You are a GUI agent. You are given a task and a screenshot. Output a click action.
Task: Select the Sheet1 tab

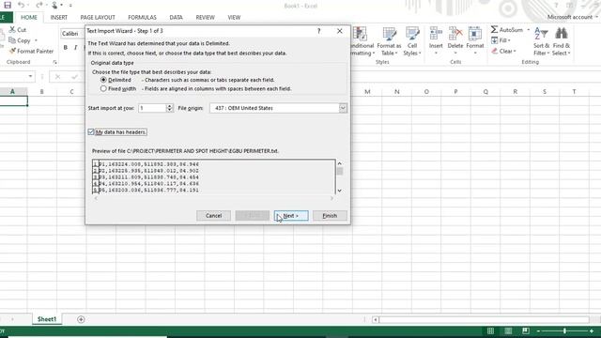[47, 319]
